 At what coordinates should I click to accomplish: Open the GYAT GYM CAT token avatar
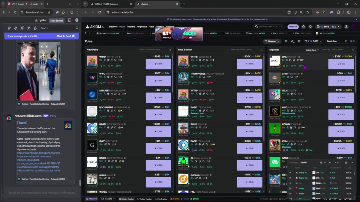tap(92, 145)
